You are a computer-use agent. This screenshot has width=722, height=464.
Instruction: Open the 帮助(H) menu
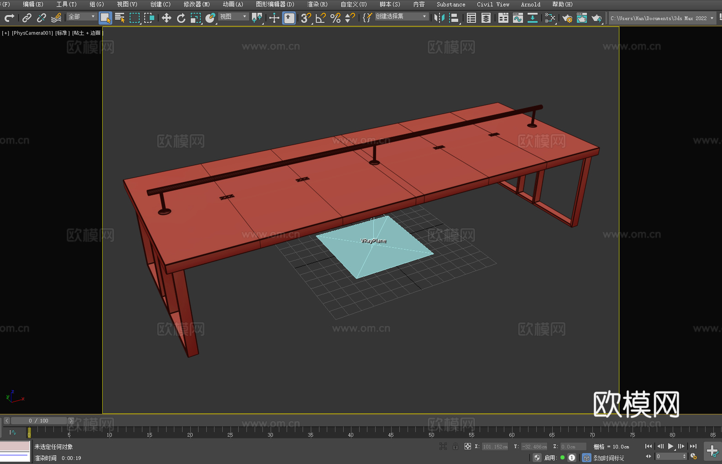[x=562, y=4]
